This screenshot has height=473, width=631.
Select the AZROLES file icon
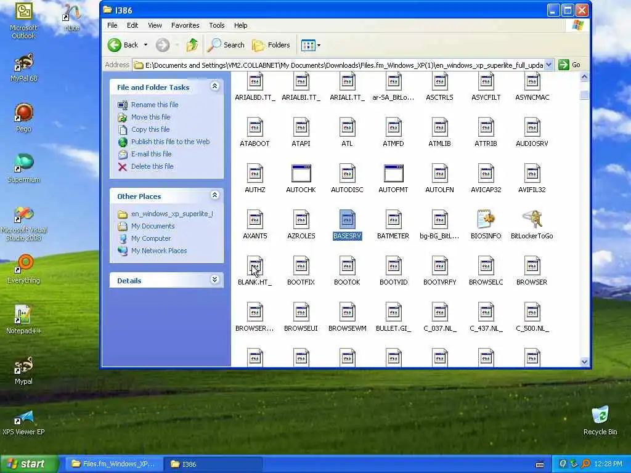(x=301, y=224)
